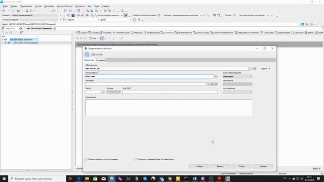
Task: Click the Отмена button in dialog
Action: [x=263, y=166]
